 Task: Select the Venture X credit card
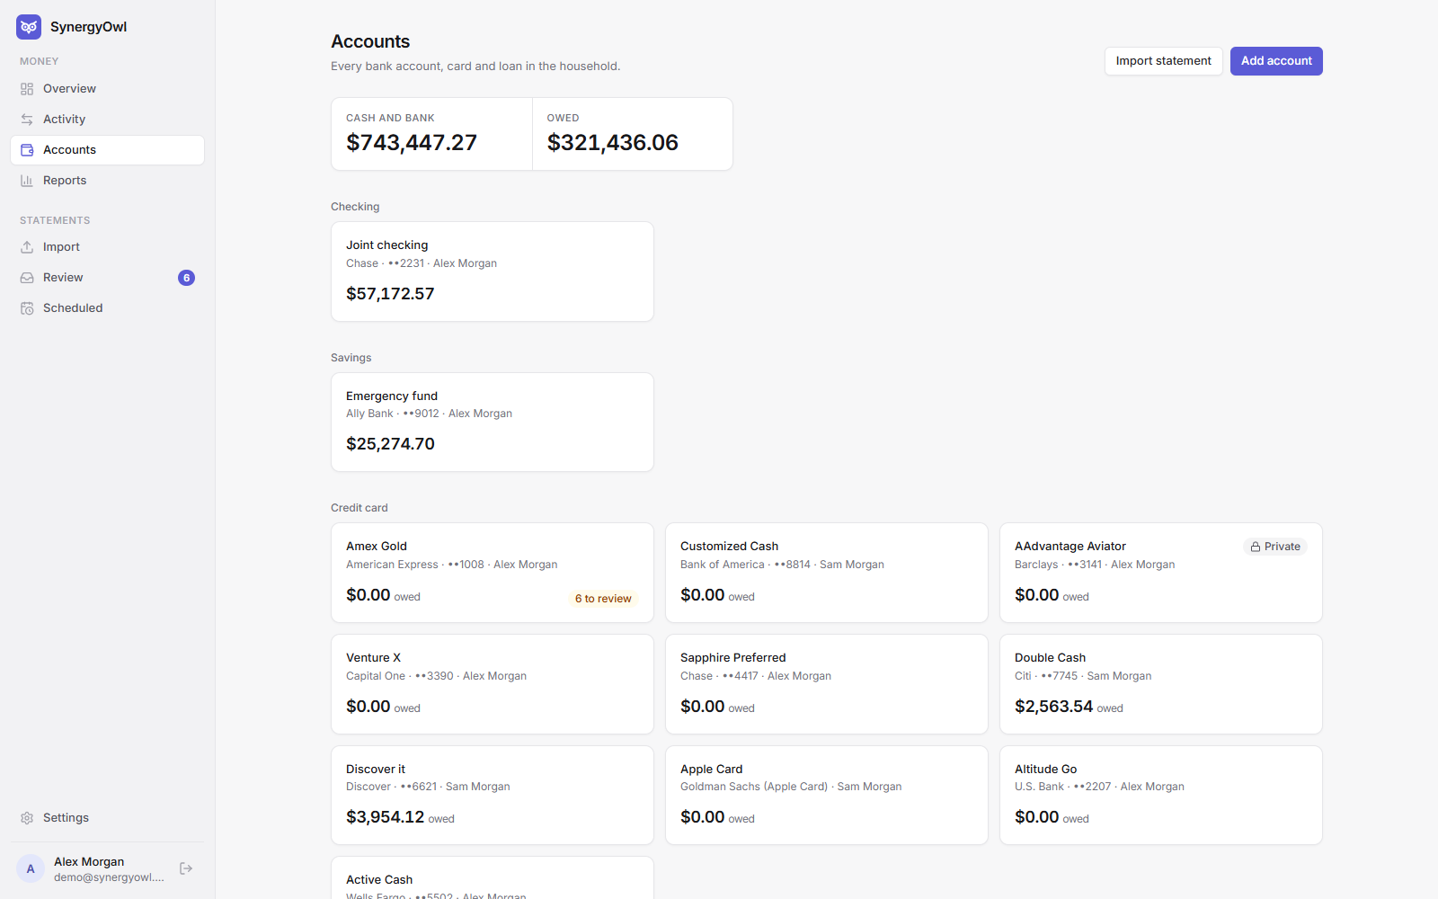493,684
